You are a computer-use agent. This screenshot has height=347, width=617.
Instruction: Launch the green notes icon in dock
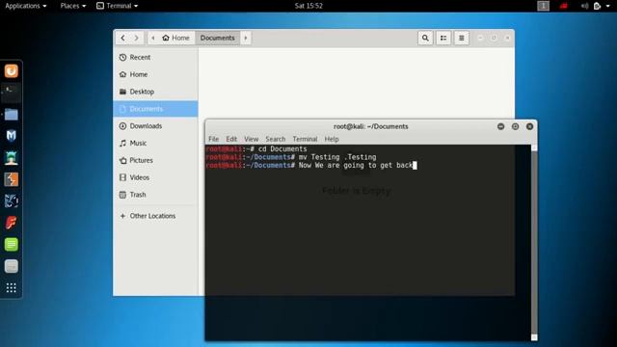point(12,244)
